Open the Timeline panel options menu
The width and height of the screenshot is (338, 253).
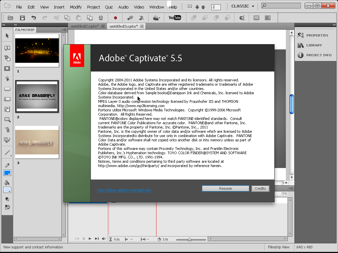[x=291, y=188]
